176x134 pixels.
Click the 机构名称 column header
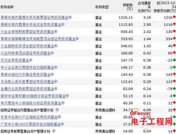[x=7, y=7]
